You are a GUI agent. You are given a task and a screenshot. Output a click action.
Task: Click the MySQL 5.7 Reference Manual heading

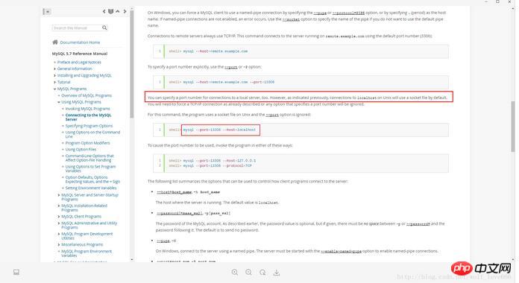[x=80, y=54]
